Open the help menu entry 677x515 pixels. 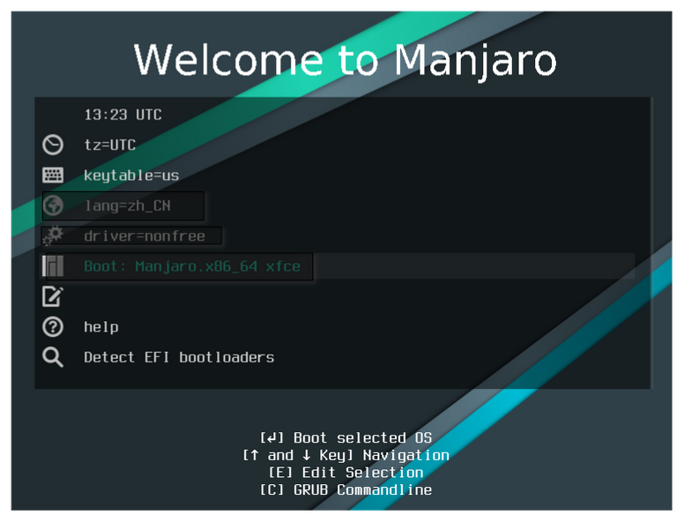tap(101, 327)
